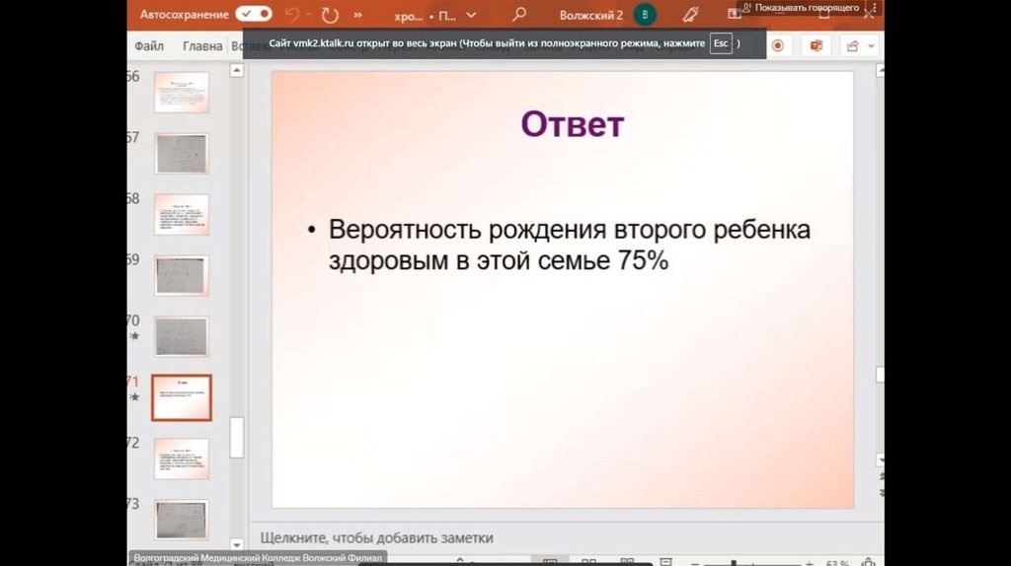
Task: Click the Teams present icon in ribbon
Action: coord(816,45)
